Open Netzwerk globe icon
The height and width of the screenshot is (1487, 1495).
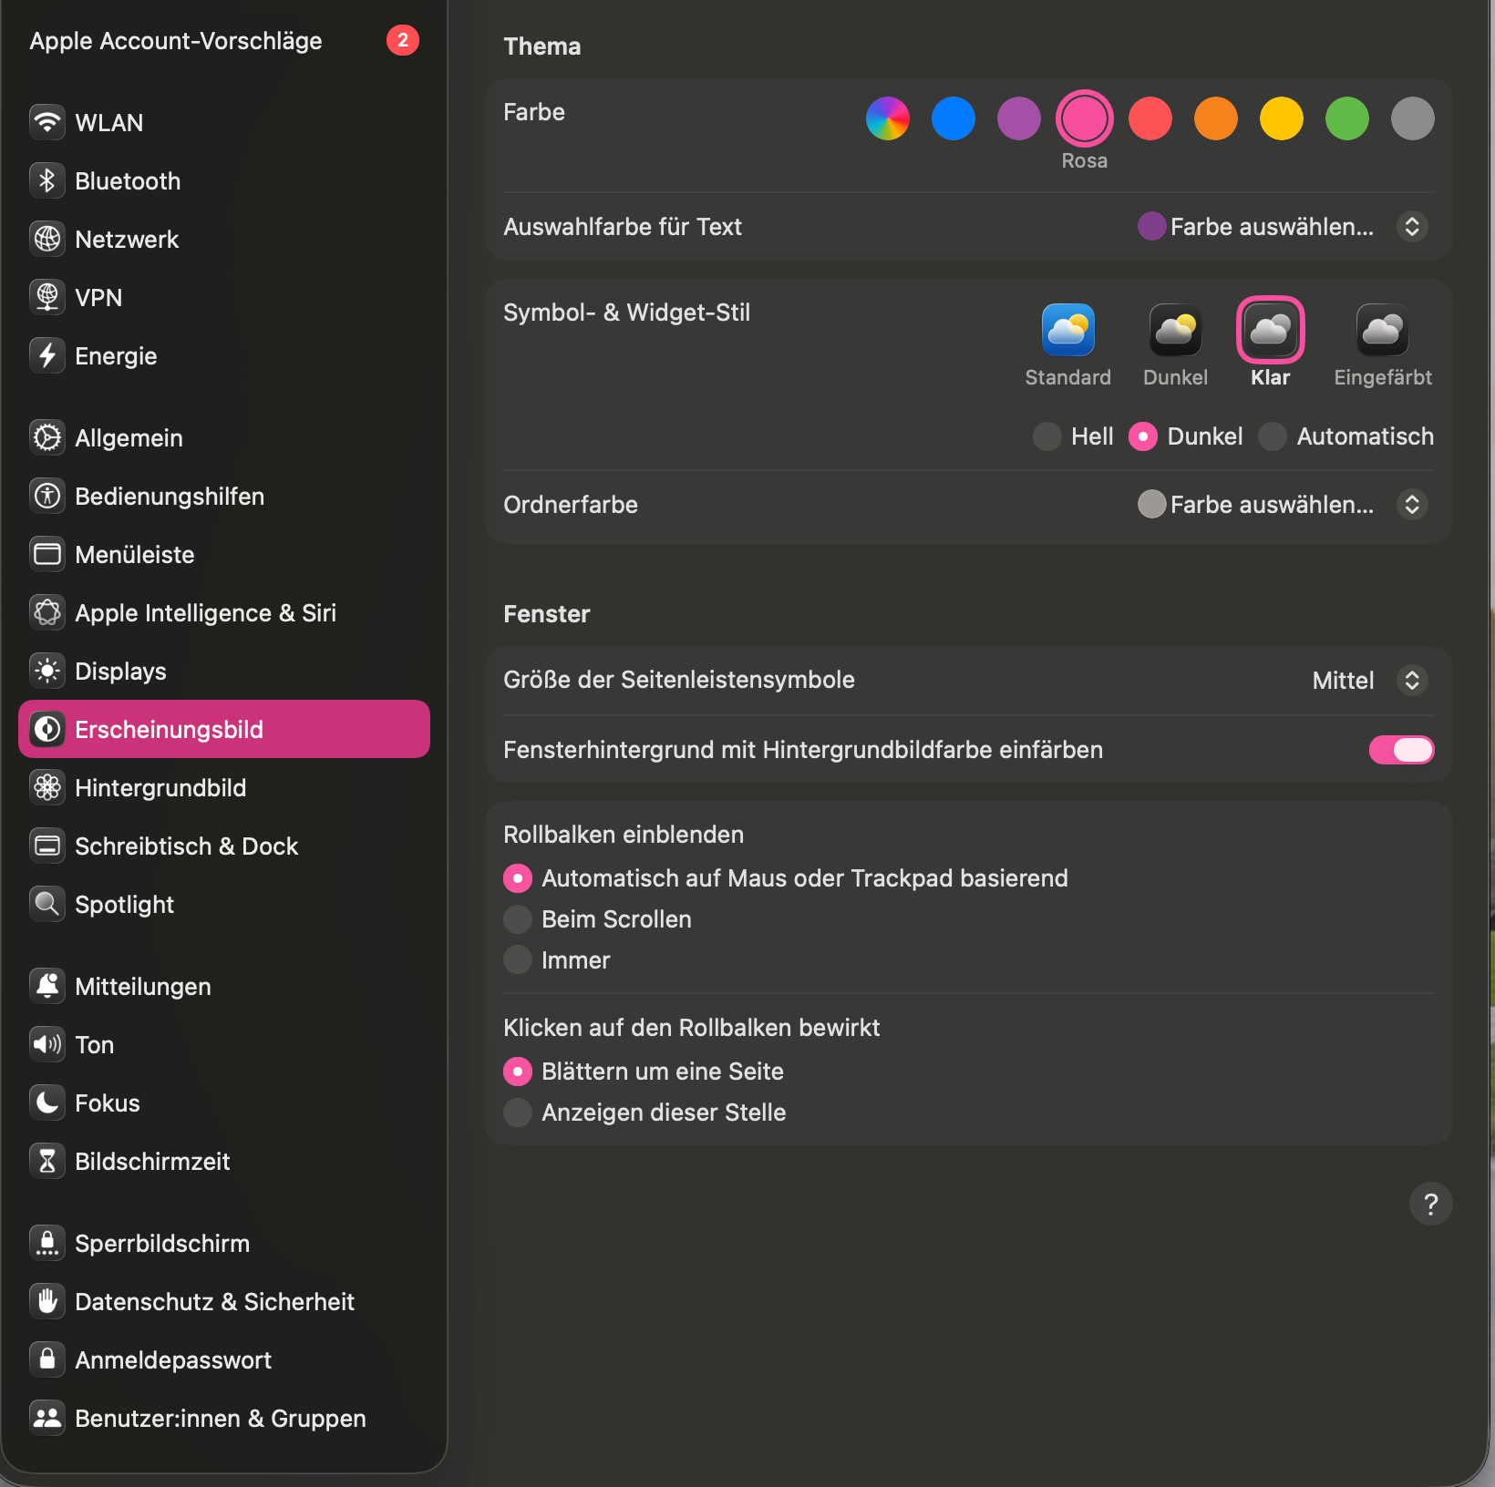coord(47,240)
